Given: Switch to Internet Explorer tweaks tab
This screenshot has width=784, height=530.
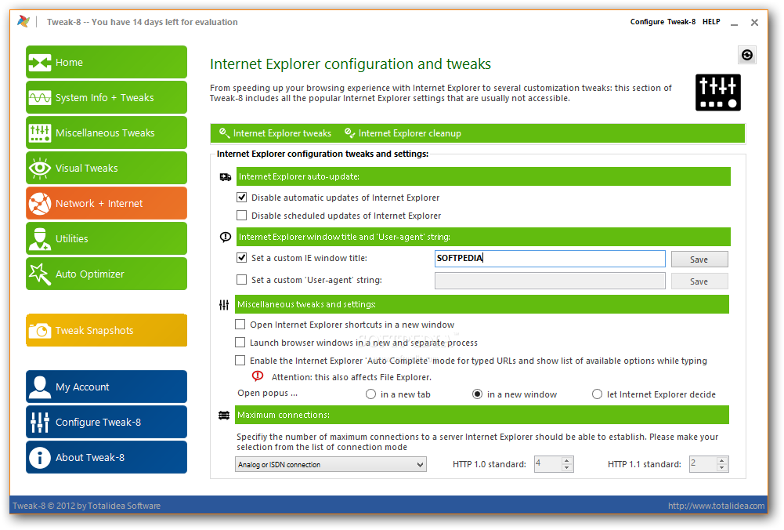Looking at the screenshot, I should [x=276, y=133].
